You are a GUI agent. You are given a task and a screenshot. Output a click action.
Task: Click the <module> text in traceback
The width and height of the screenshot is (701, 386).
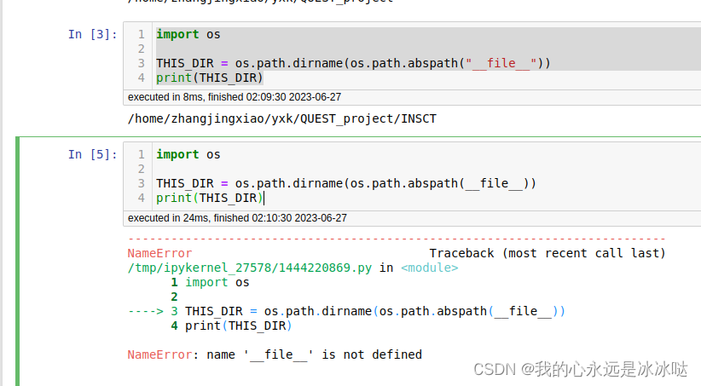coord(429,268)
